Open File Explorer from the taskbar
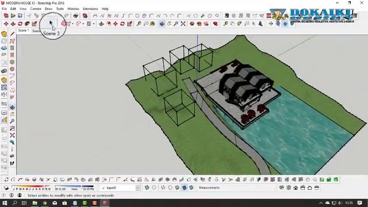 34,203
